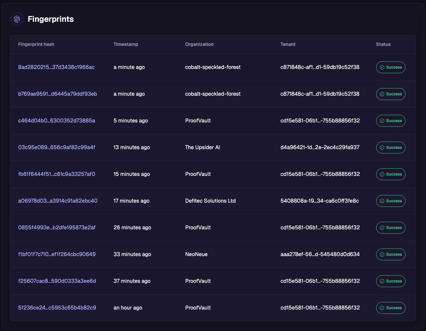Click the Fingerprints header icon
The height and width of the screenshot is (331, 426).
(x=17, y=19)
